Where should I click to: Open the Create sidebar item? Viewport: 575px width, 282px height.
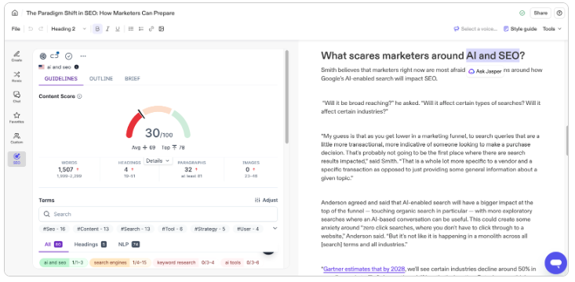pos(16,56)
